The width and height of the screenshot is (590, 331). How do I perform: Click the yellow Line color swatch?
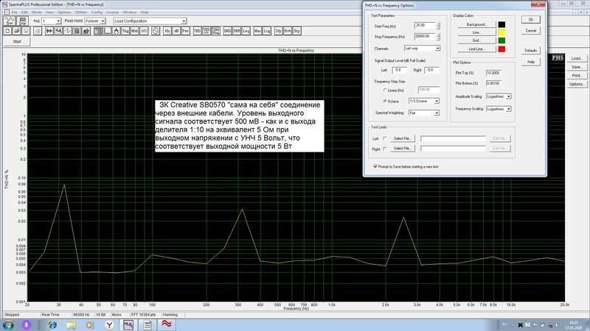502,32
